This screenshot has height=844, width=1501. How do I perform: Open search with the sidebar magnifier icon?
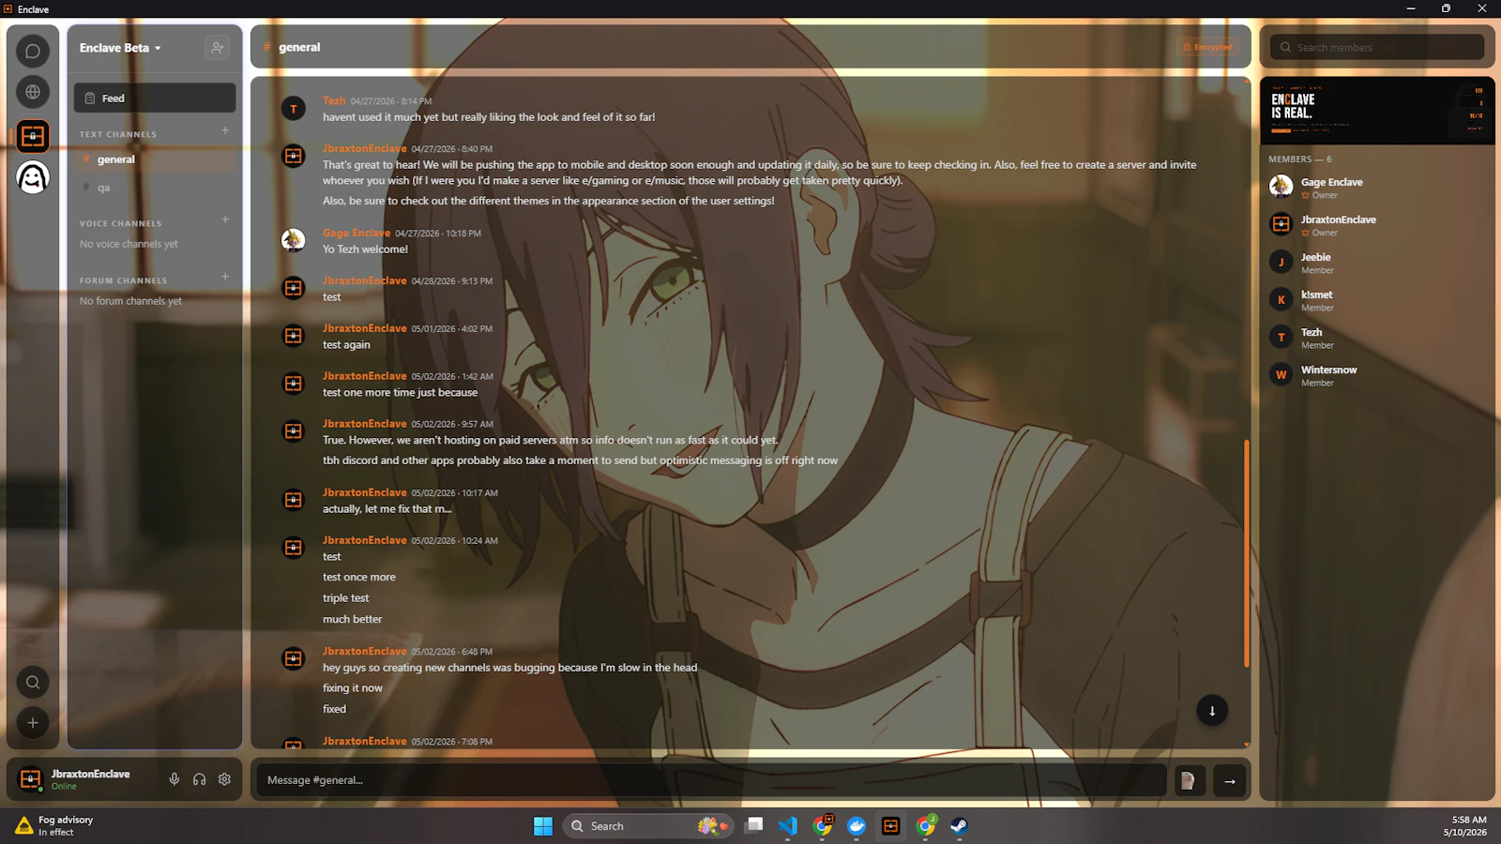point(33,682)
